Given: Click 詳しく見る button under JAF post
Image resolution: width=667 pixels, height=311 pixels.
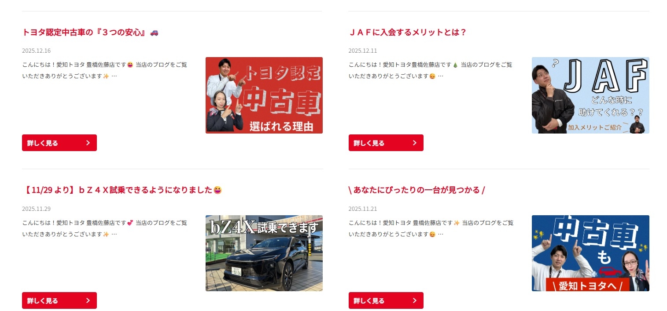Looking at the screenshot, I should tap(386, 143).
